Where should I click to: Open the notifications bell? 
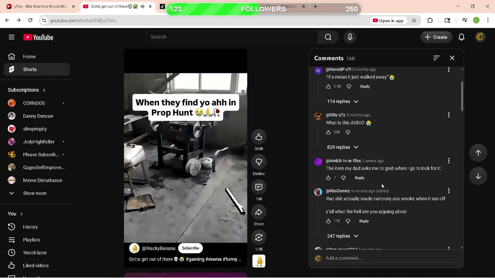pyautogui.click(x=461, y=37)
